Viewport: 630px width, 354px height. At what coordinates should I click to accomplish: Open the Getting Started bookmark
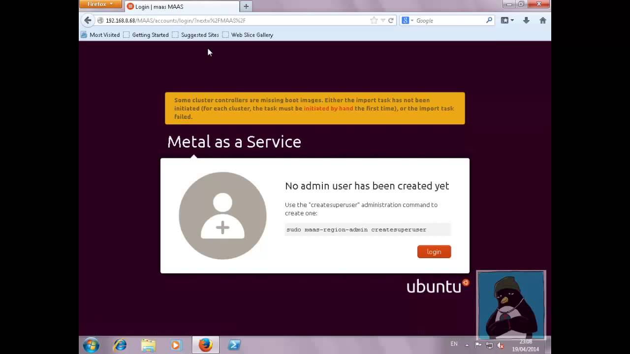(146, 35)
